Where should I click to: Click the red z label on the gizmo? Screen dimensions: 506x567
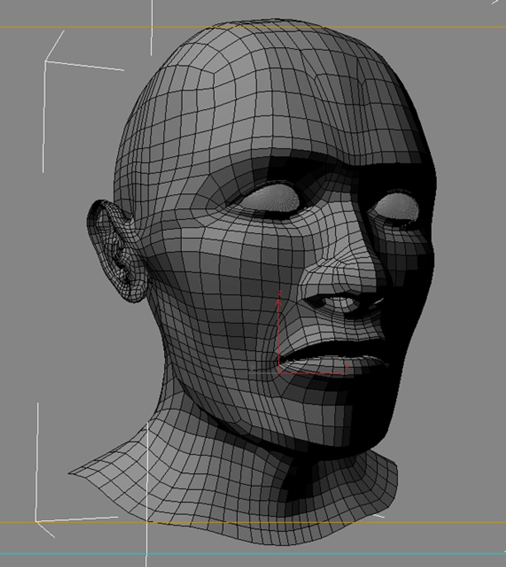click(x=279, y=293)
